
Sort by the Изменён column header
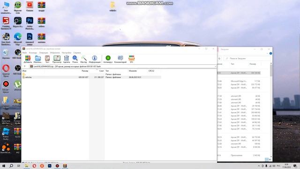[x=133, y=71]
